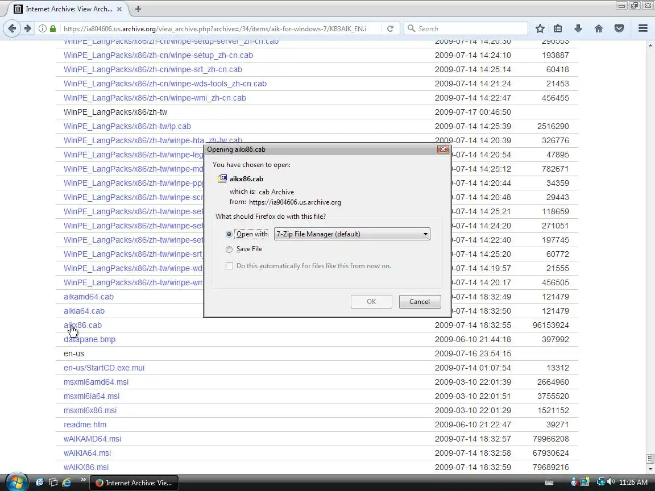Click the taskbar clock showing 11:26 AM
Viewport: 655px width, 491px height.
point(633,482)
